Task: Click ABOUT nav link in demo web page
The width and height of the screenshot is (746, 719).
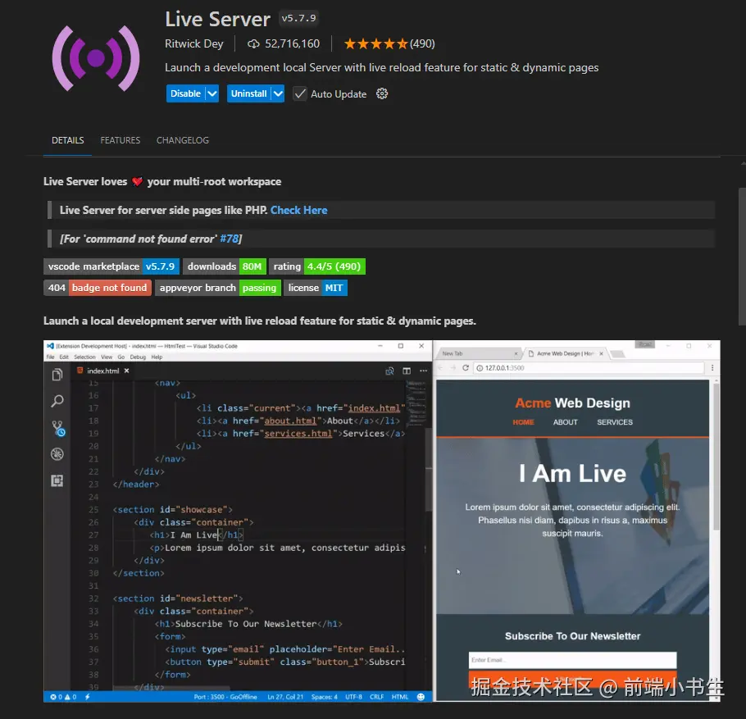Action: (565, 422)
